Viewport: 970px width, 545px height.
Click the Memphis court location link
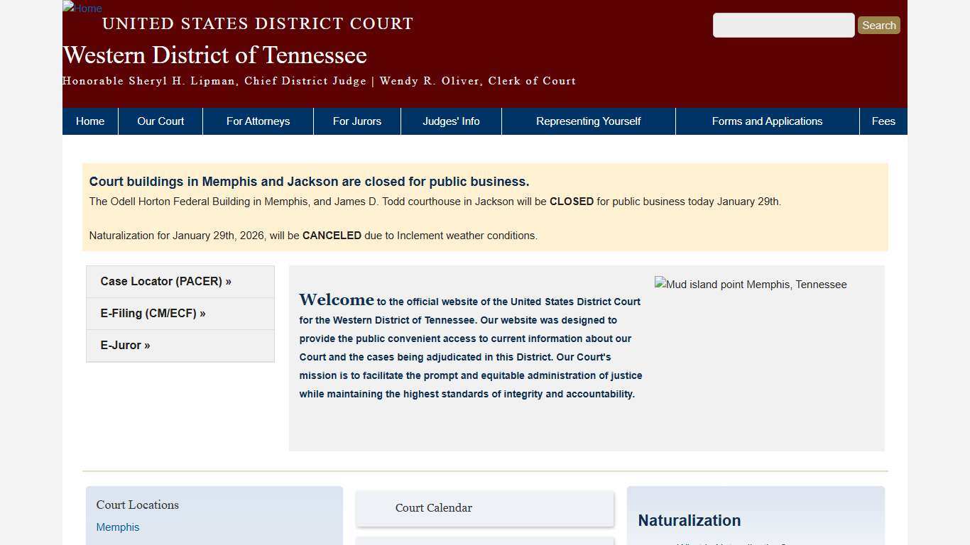118,527
